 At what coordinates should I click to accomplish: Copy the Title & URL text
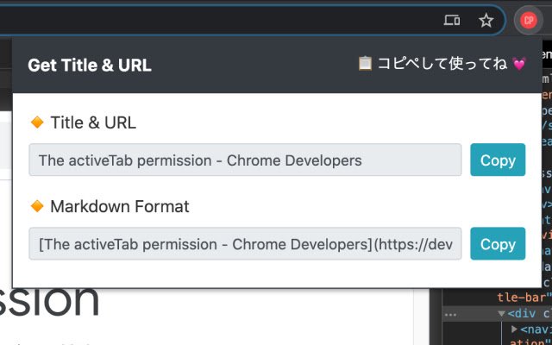pyautogui.click(x=498, y=160)
